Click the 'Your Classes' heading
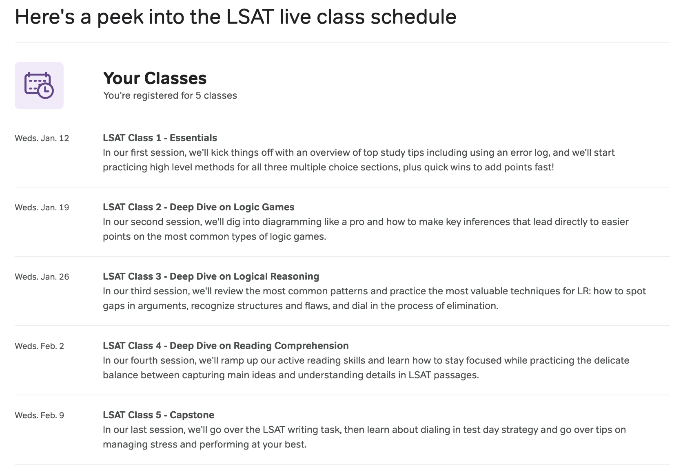Viewport: 683px width, 472px height. coord(155,78)
